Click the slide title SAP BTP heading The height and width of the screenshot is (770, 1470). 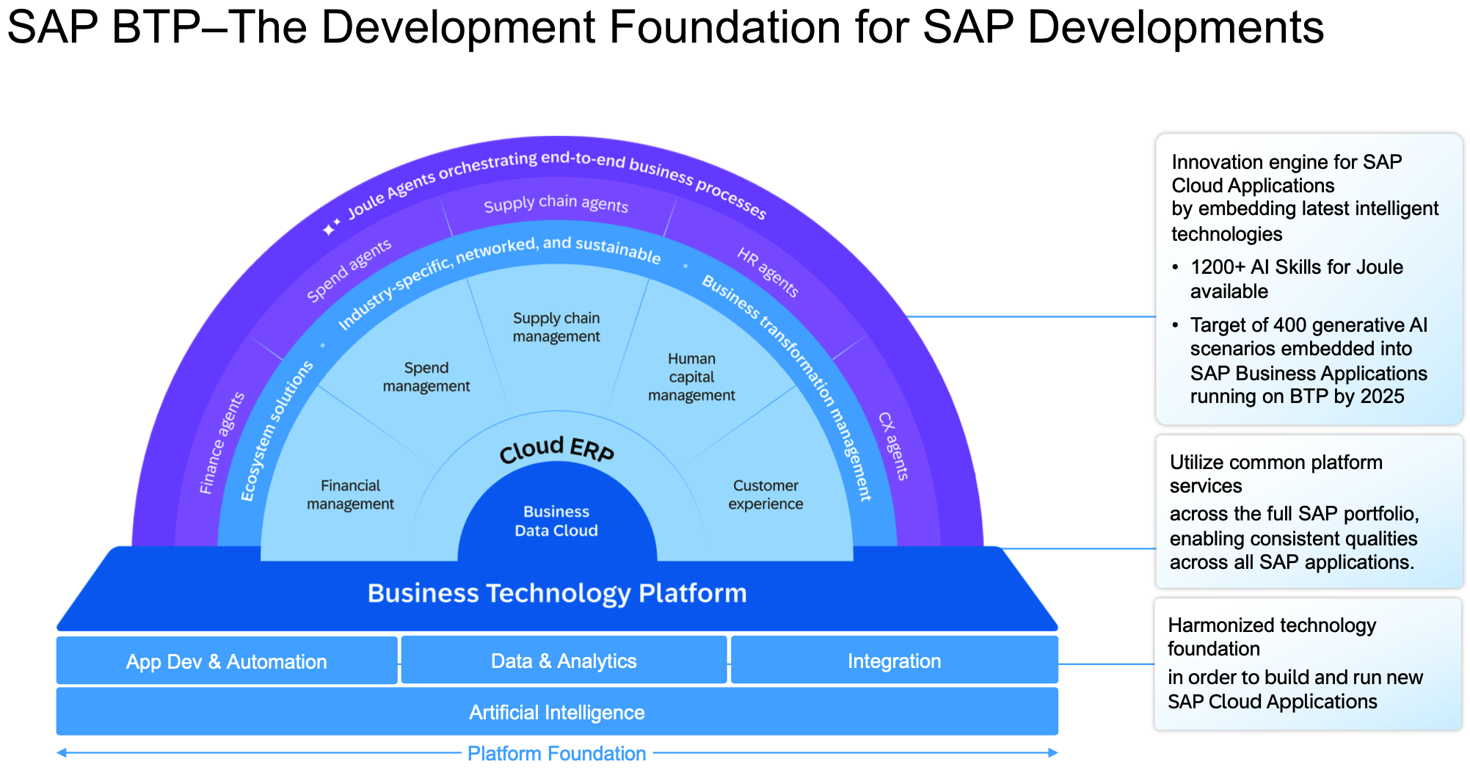665,27
